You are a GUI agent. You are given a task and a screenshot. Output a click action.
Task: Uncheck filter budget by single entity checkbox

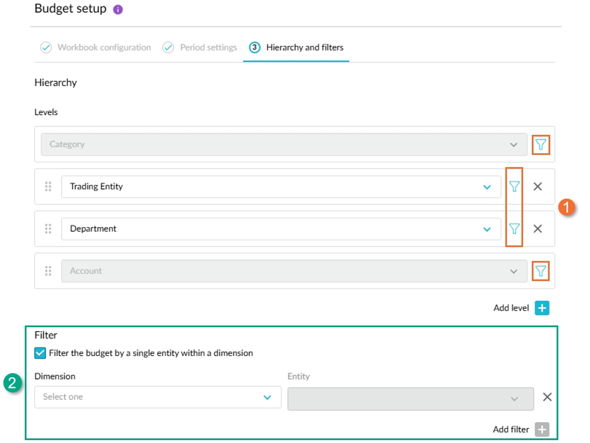coord(40,353)
